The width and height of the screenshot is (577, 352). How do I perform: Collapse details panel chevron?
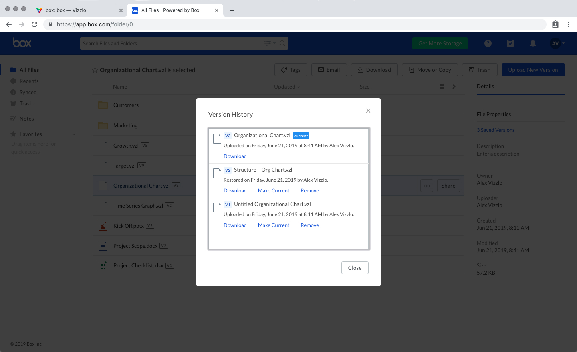point(454,87)
